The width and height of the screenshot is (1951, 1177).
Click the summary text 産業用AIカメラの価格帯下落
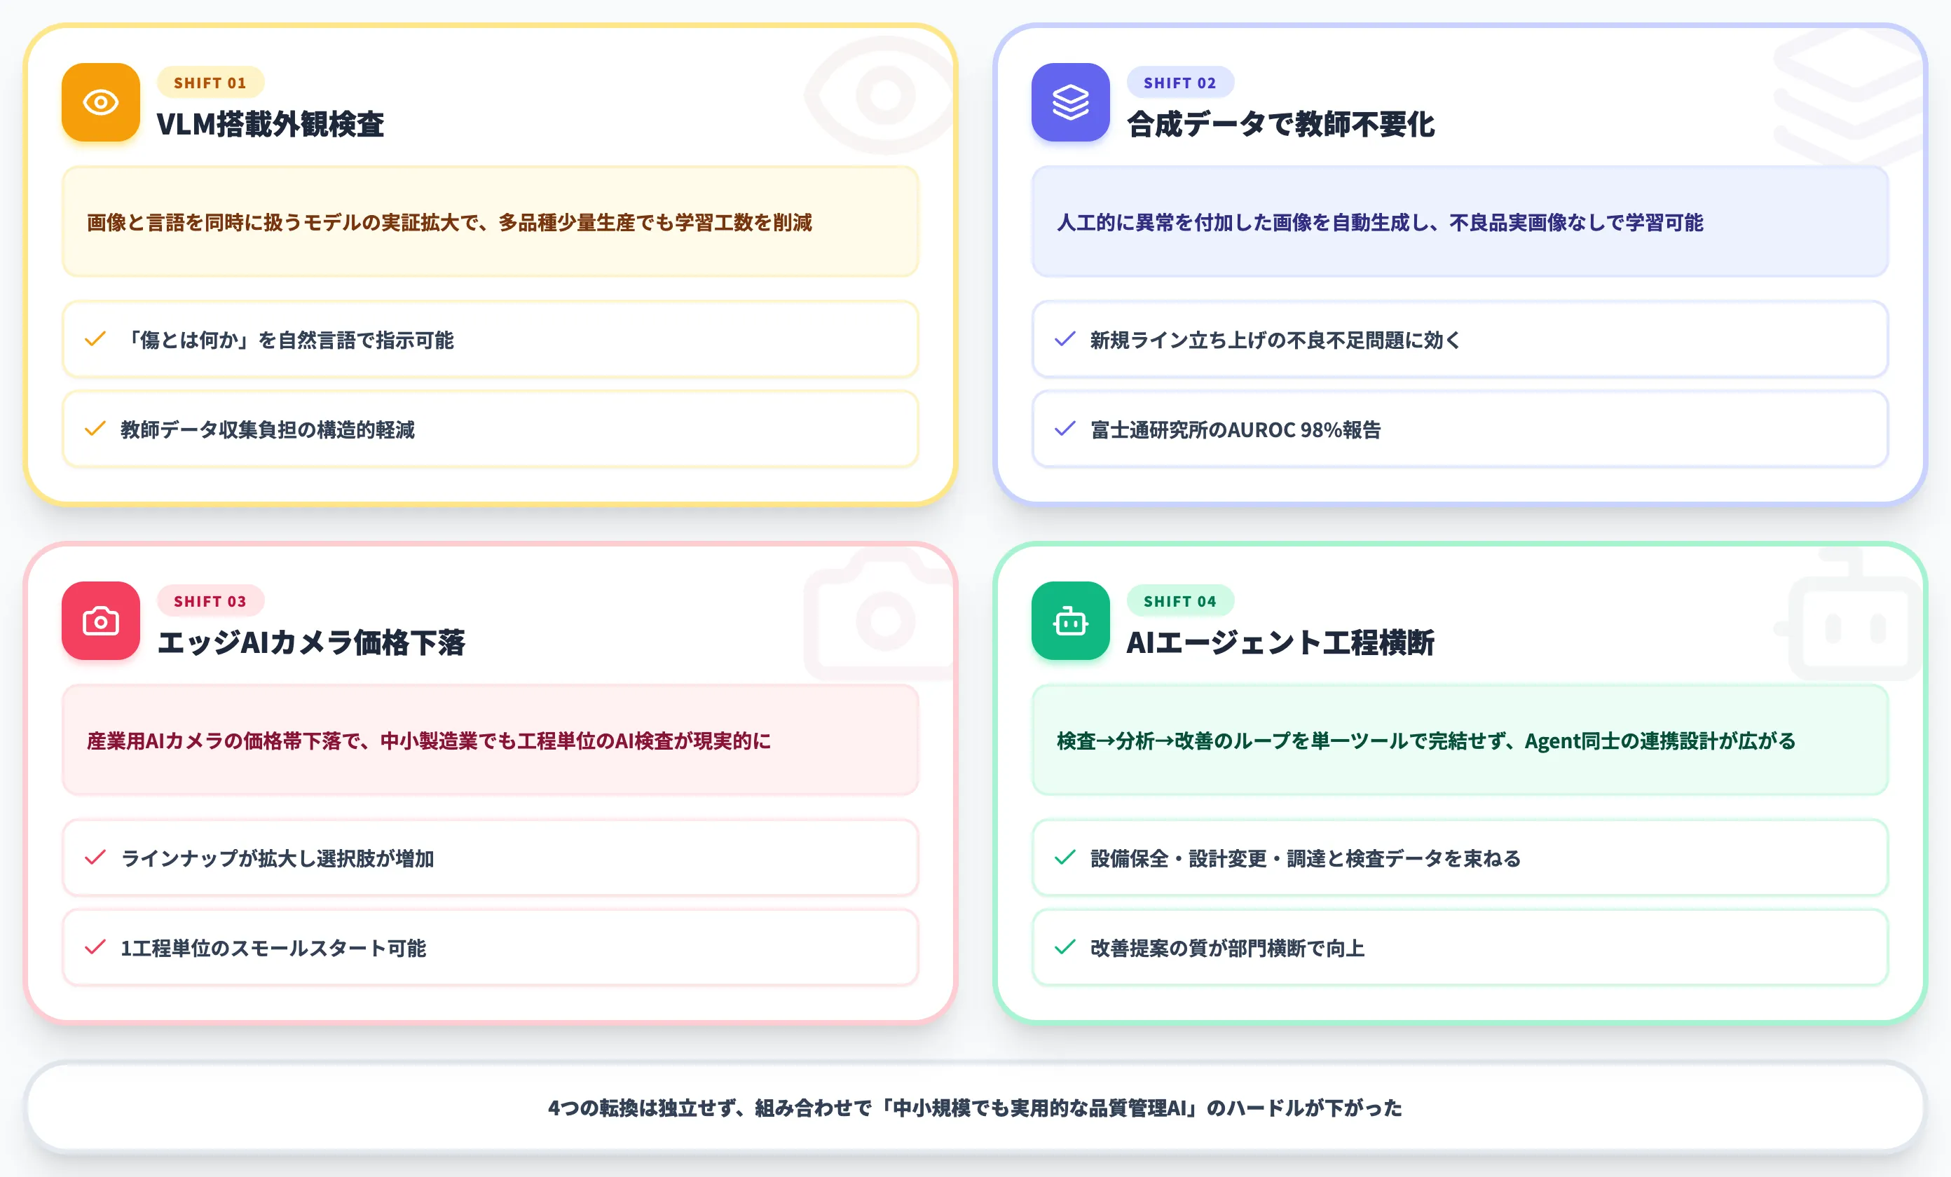click(x=428, y=741)
